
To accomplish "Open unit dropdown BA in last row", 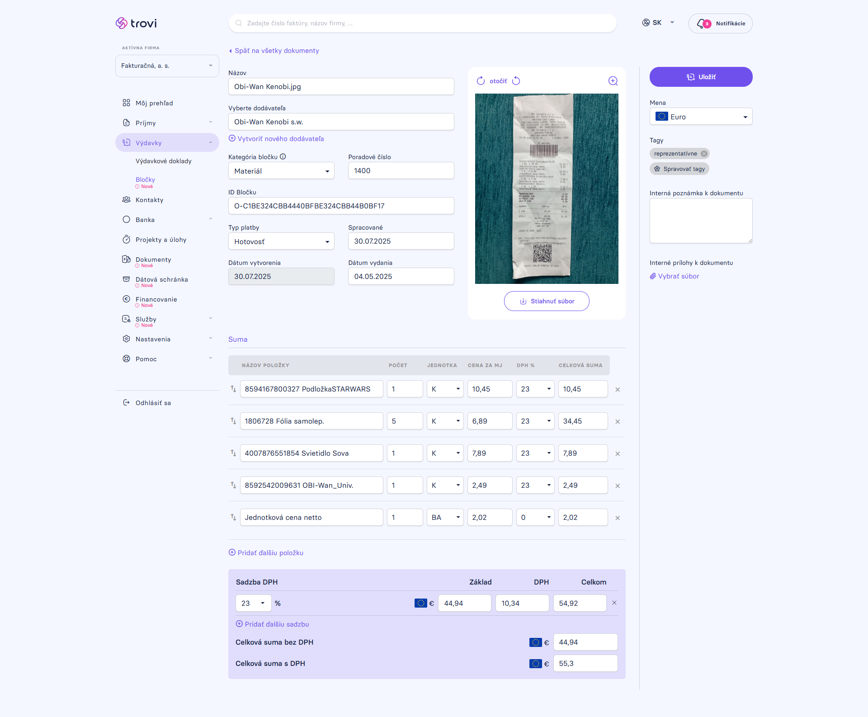I will 445,517.
